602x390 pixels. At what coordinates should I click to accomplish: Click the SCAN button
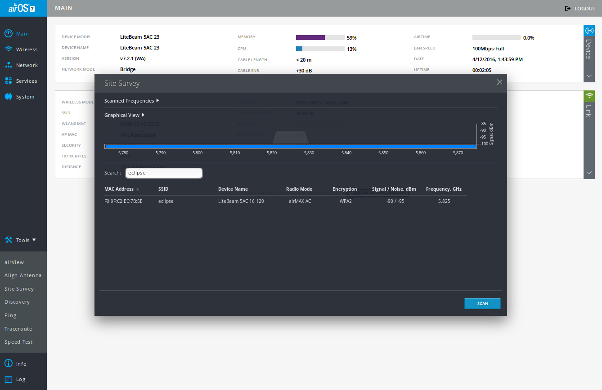click(482, 304)
